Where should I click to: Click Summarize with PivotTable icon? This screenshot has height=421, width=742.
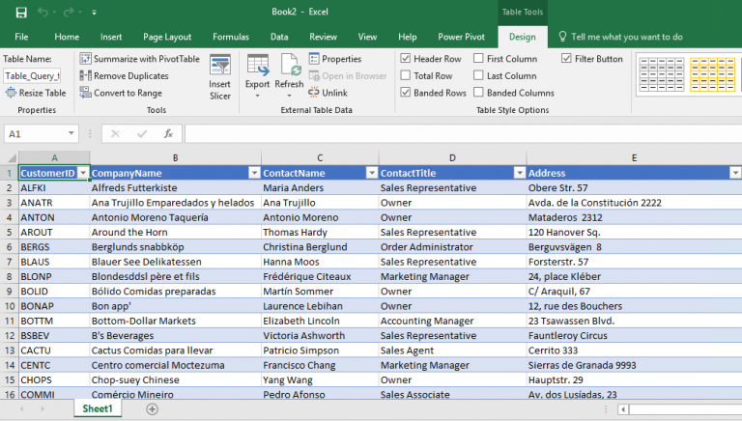pos(85,59)
